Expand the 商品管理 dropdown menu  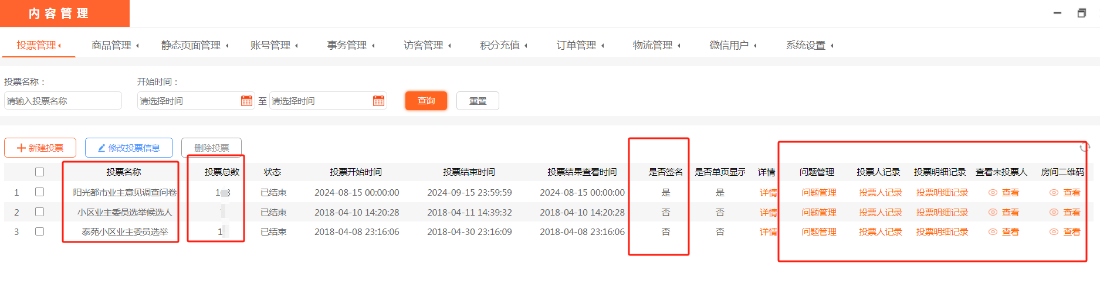[x=115, y=45]
